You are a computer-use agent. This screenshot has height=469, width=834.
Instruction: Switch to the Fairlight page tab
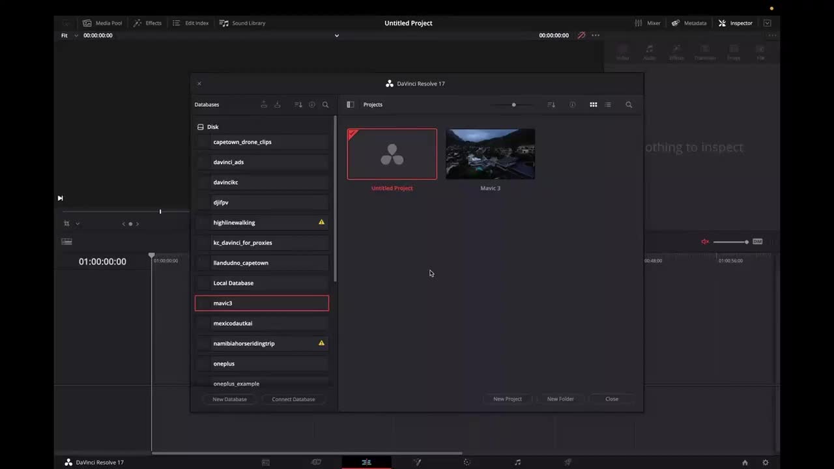point(517,462)
